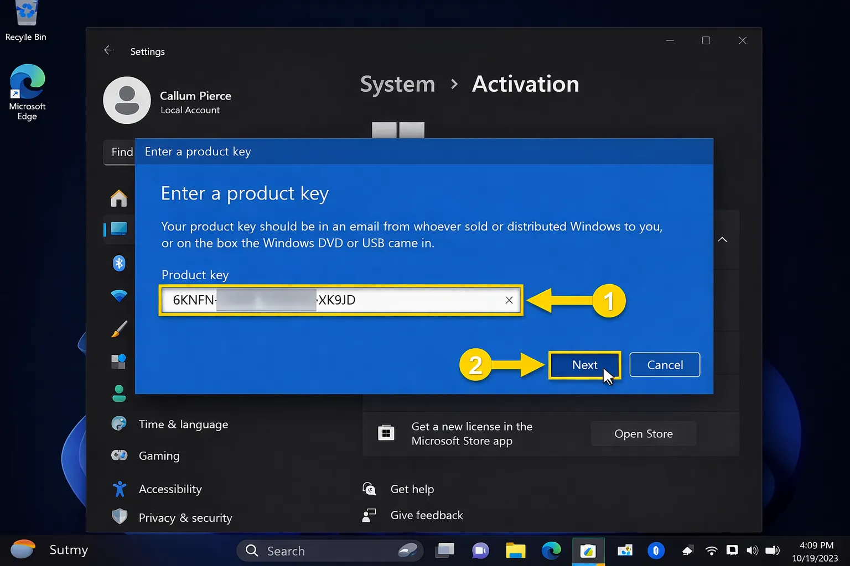Click the taskbar Search box

(330, 551)
